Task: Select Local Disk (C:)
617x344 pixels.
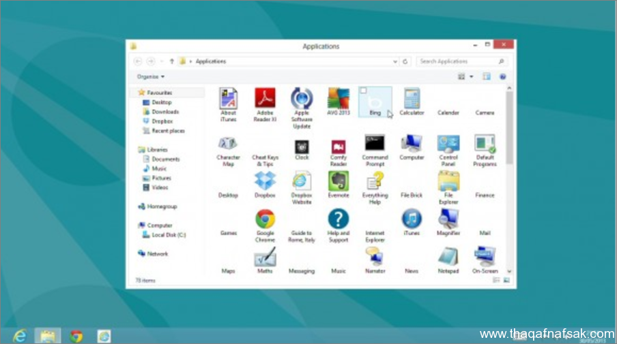Action: (x=169, y=235)
